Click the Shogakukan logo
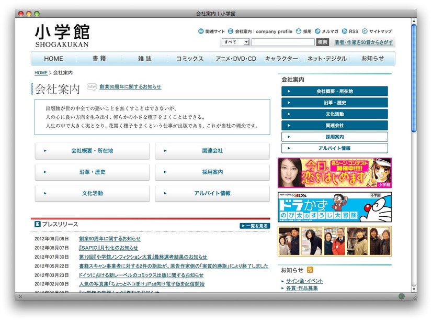432x321 pixels. pyautogui.click(x=62, y=36)
